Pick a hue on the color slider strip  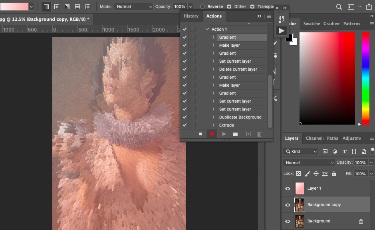[365, 78]
